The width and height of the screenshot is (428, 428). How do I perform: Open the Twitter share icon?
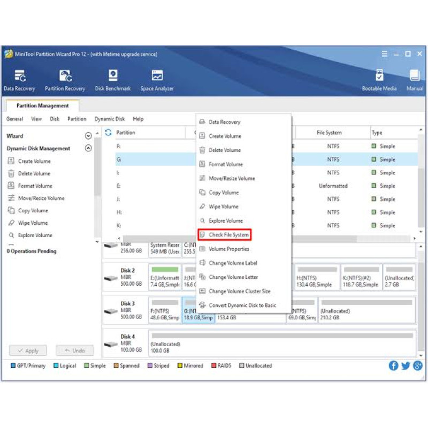tap(406, 365)
